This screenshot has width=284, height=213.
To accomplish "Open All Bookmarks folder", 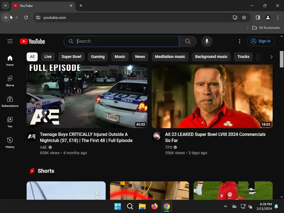I will pos(266,28).
